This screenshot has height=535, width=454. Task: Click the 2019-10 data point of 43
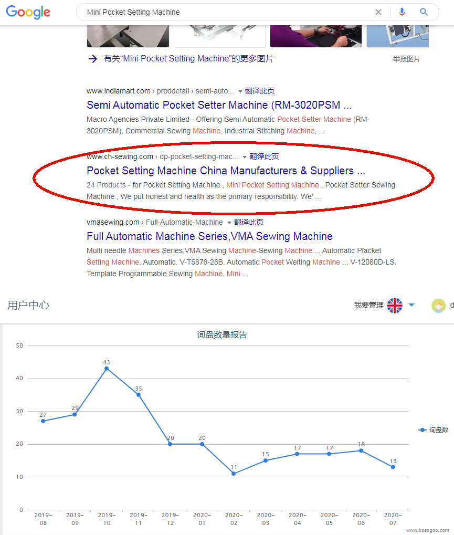pyautogui.click(x=107, y=369)
